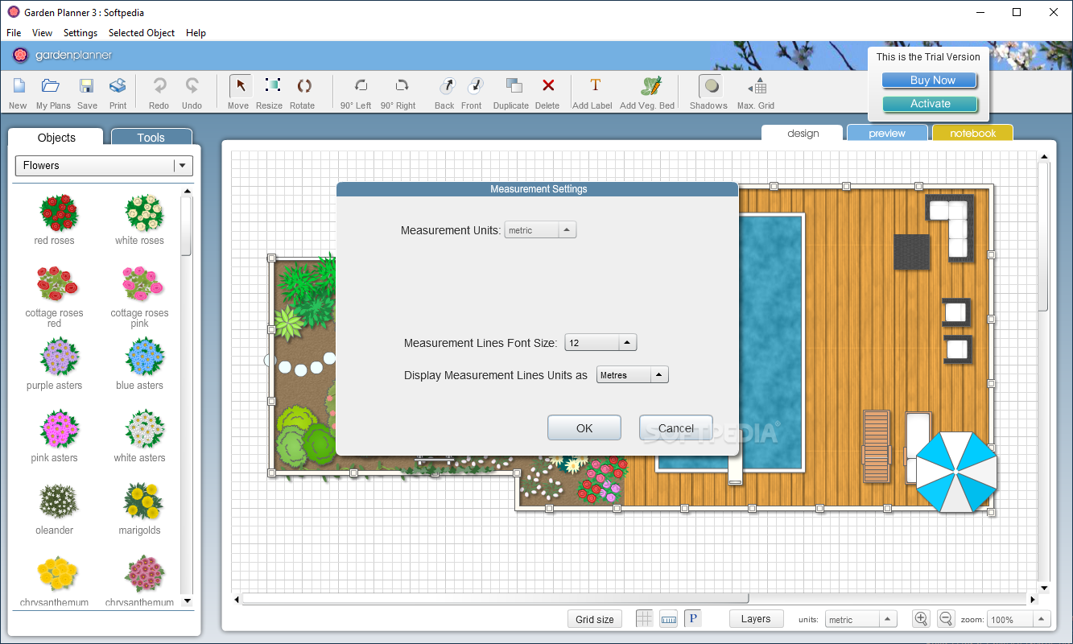Open the zoom percentage dropdown
This screenshot has width=1073, height=644.
pyautogui.click(x=1019, y=619)
